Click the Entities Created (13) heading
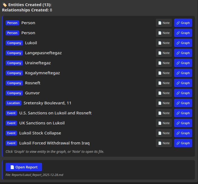This screenshot has width=198, height=184. [x=30, y=5]
